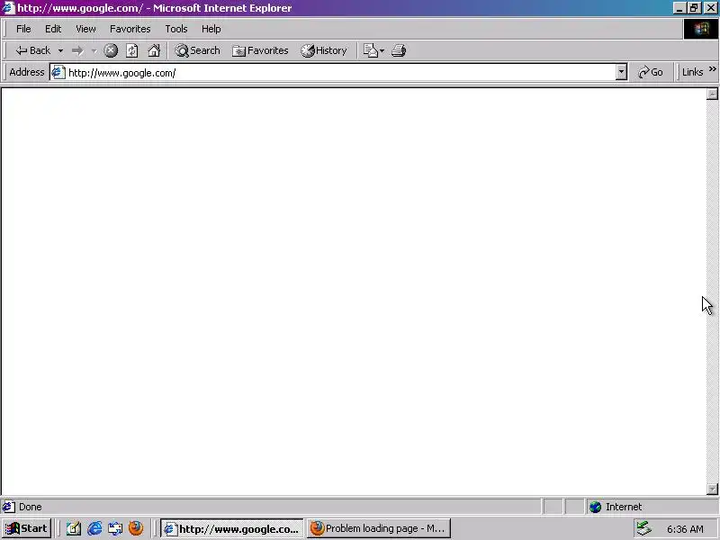Viewport: 720px width, 540px height.
Task: Click the page icon in the Address bar
Action: tap(58, 73)
